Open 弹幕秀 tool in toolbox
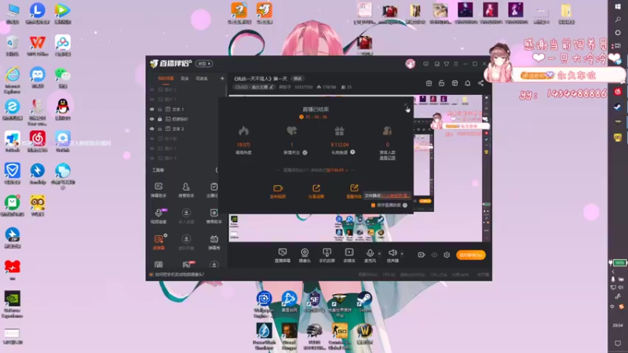Image resolution: width=628 pixels, height=353 pixels. click(214, 242)
